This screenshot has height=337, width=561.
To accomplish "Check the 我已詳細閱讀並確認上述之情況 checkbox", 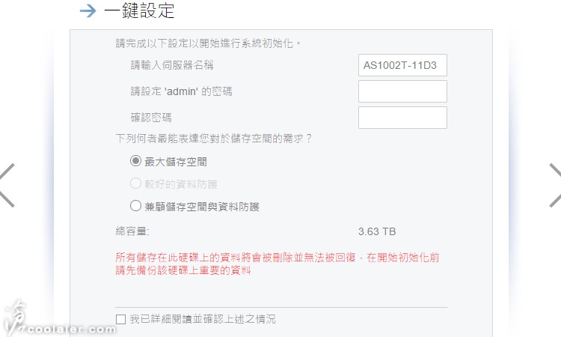I will [121, 319].
